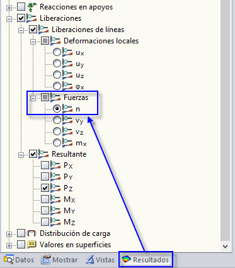This screenshot has width=235, height=268.
Task: Click the icon beside n force
Action: click(67, 109)
